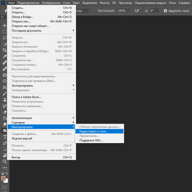Open the Редактирование menu
Screen dimensions: 192x192
coord(28,3)
